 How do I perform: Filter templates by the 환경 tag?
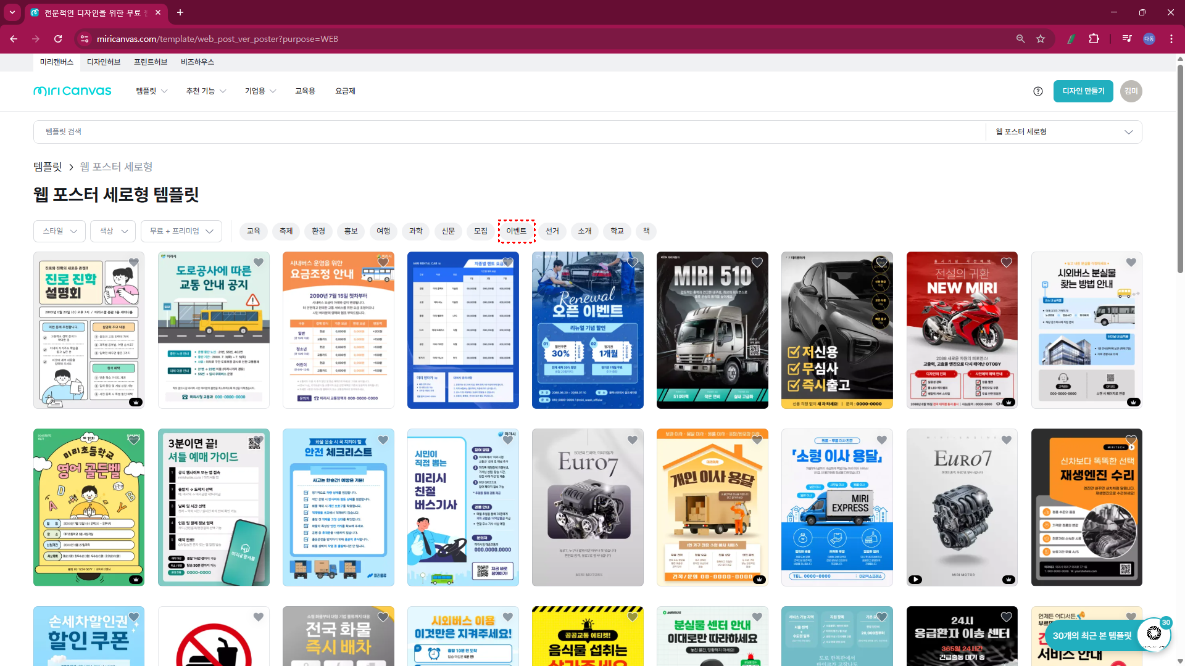point(318,231)
